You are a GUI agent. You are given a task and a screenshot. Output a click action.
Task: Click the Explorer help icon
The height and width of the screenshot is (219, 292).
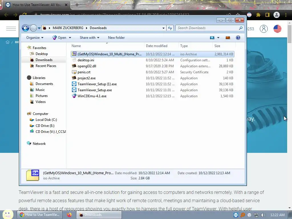(x=238, y=38)
